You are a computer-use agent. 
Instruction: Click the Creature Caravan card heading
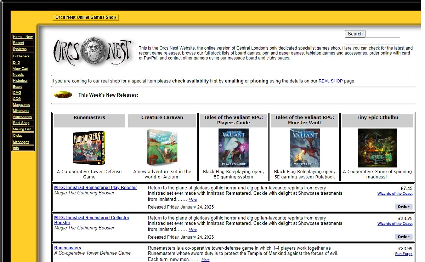[x=162, y=118]
